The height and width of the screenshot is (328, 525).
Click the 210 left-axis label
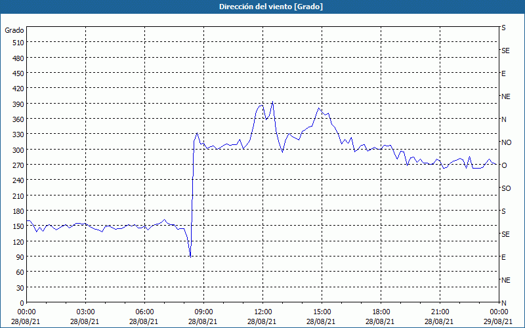[x=18, y=195]
